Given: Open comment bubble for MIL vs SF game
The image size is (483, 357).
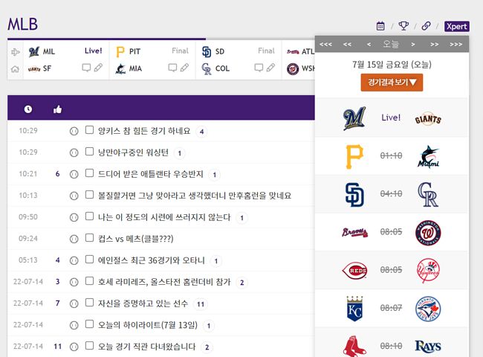Looking at the screenshot, I should pos(86,68).
